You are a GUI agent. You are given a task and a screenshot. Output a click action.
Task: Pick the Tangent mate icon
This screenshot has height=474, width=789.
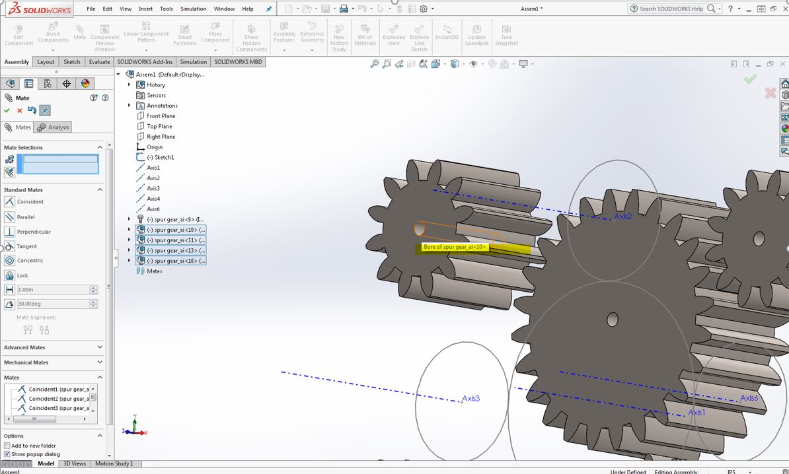click(x=9, y=246)
